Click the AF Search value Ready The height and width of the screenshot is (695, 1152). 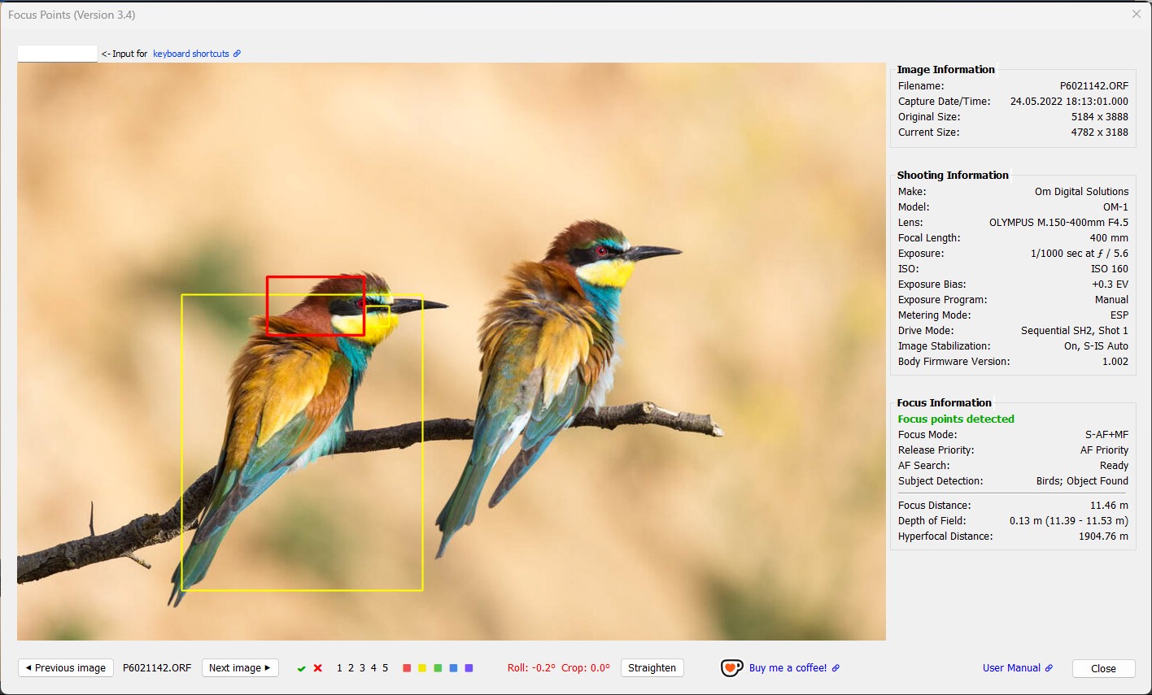tap(1114, 466)
